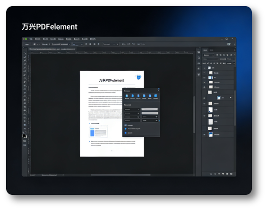Click the open document tab above the canvas
Image resolution: width=267 pixels, height=210 pixels.
(x=52, y=49)
